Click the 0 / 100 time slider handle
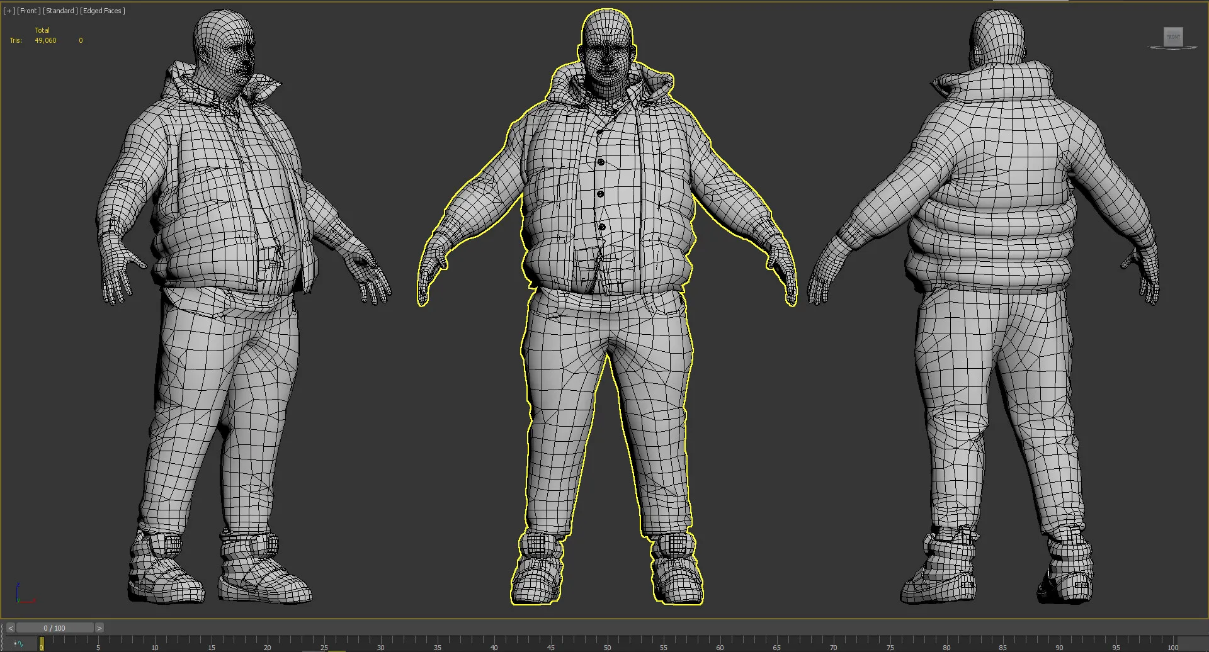 tap(55, 628)
